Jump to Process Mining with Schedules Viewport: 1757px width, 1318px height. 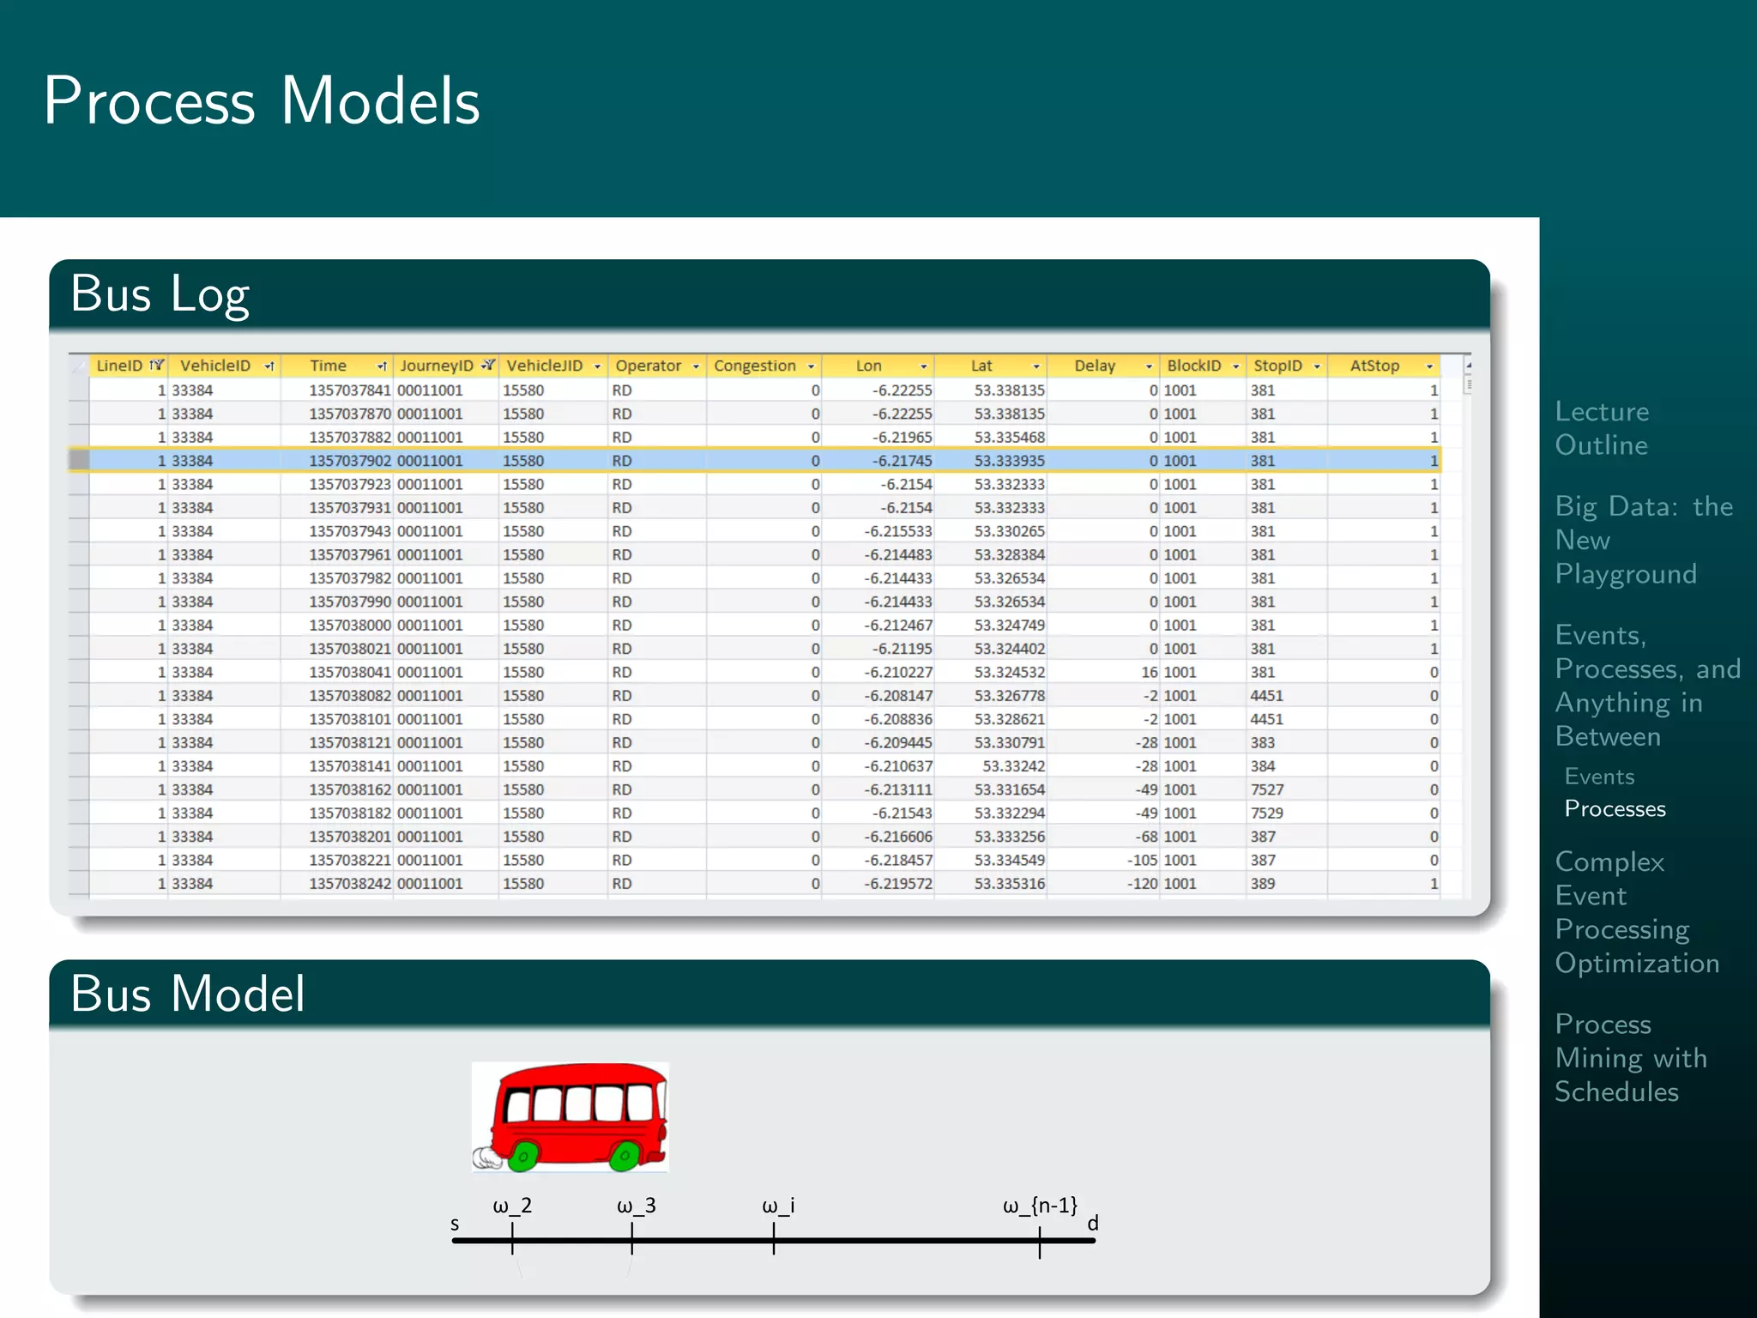click(1630, 1057)
